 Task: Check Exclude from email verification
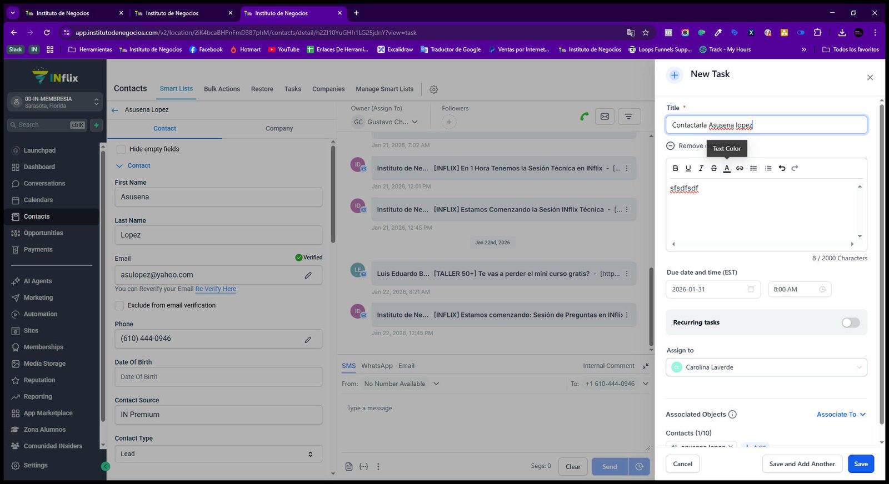tap(119, 305)
